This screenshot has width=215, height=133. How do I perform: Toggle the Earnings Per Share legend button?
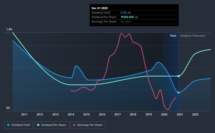point(88,125)
